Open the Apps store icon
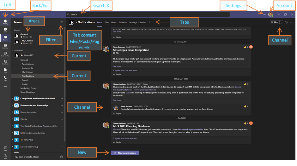 click(x=5, y=148)
